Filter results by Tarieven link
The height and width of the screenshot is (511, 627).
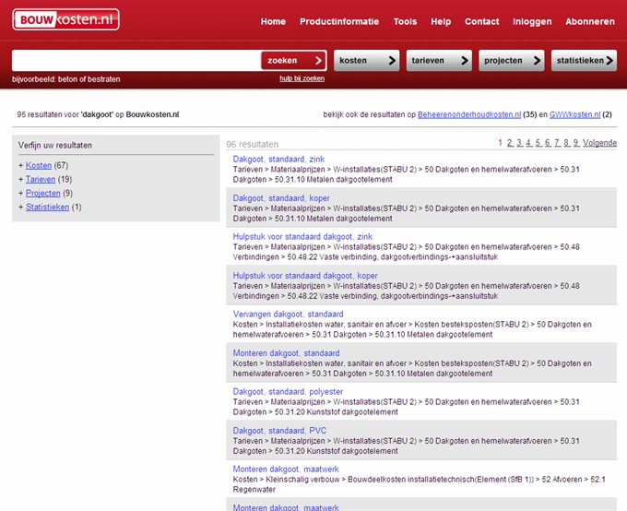pyautogui.click(x=41, y=179)
